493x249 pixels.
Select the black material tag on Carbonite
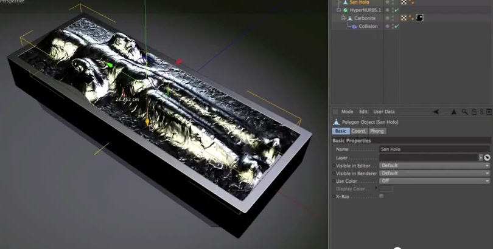pos(419,18)
